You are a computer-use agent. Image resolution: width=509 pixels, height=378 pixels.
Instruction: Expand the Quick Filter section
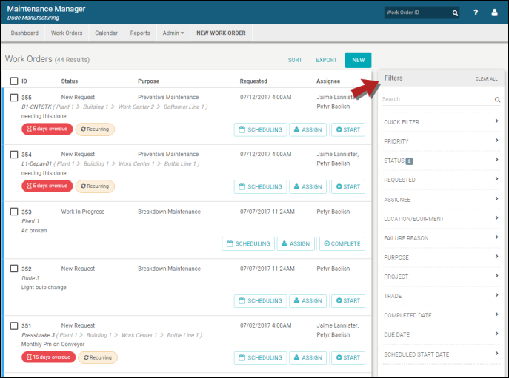click(x=441, y=121)
